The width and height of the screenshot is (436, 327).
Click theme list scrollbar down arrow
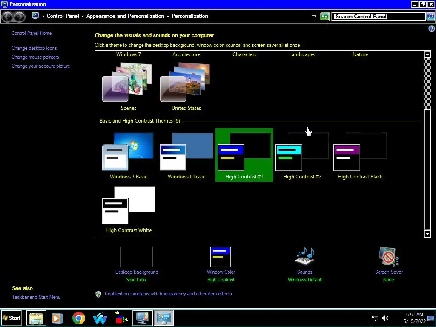427,234
